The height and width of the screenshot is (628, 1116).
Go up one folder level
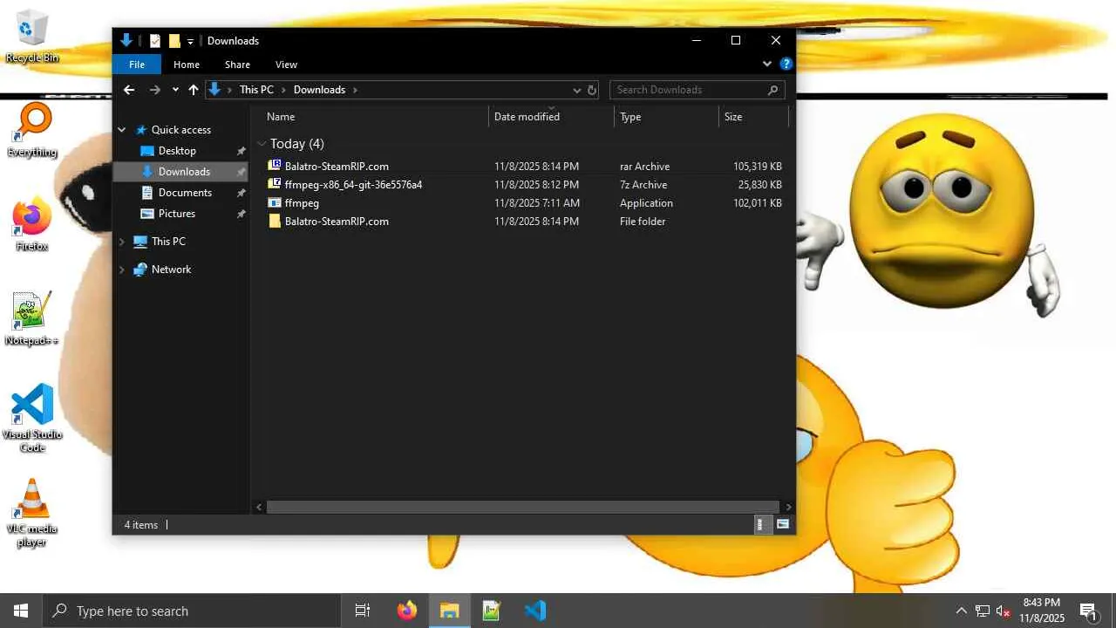pyautogui.click(x=194, y=90)
